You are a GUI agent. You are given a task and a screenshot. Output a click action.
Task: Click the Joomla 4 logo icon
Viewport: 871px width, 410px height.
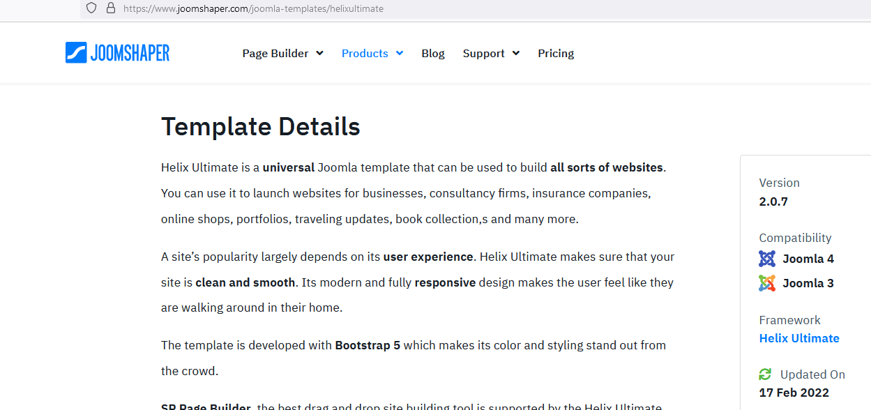[x=767, y=259]
